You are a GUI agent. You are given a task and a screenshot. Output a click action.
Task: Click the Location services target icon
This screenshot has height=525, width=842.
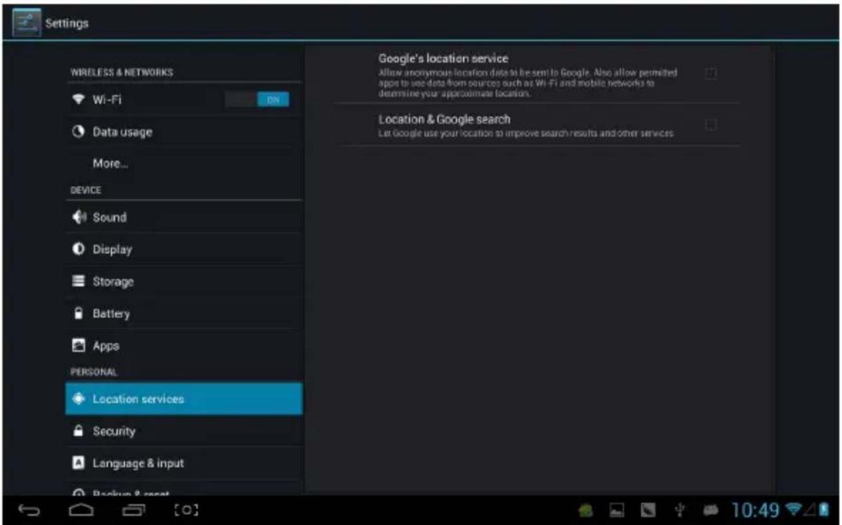click(79, 399)
